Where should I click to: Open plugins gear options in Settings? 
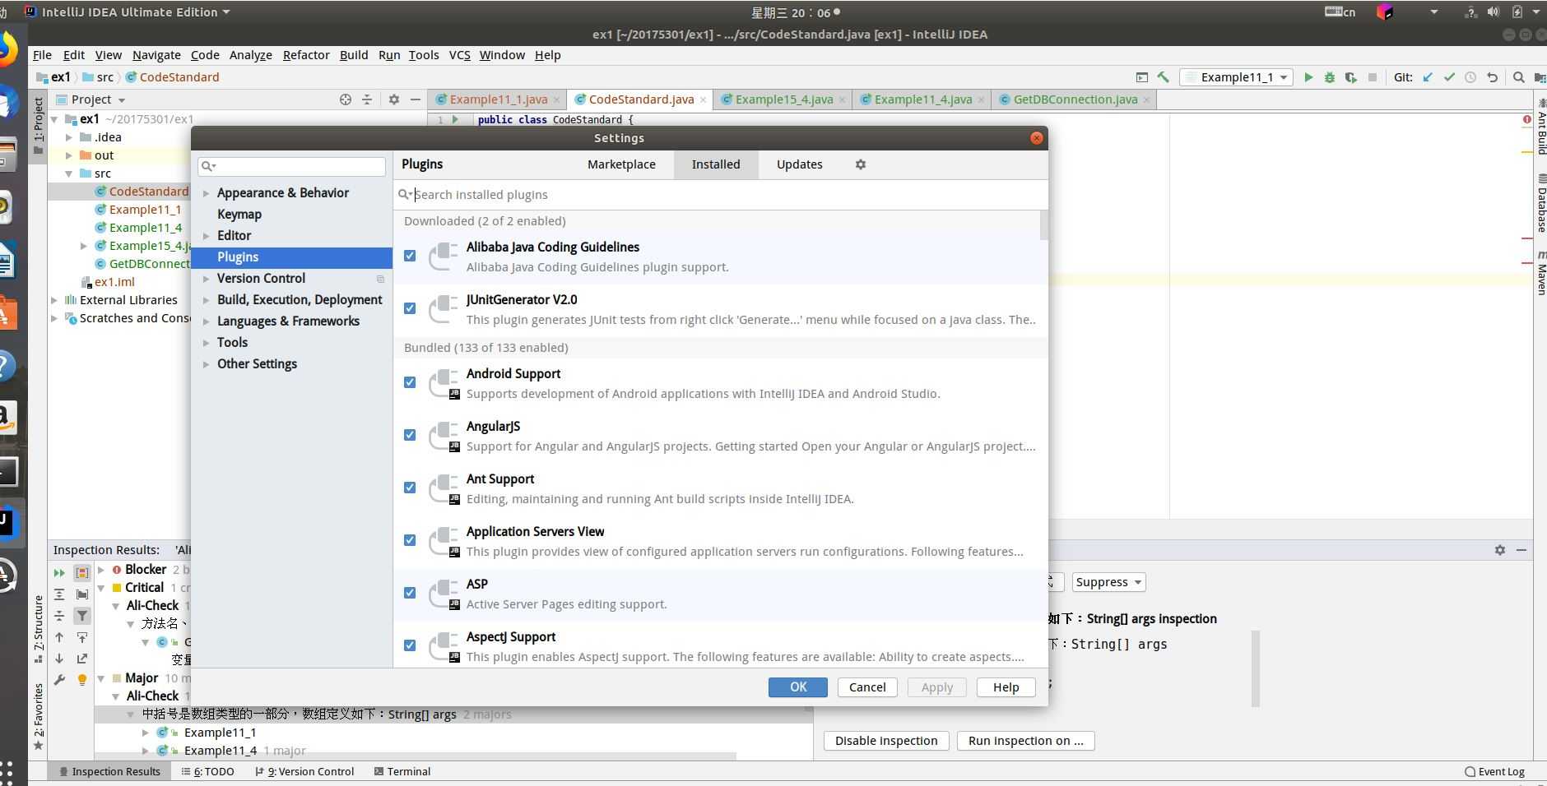point(861,164)
